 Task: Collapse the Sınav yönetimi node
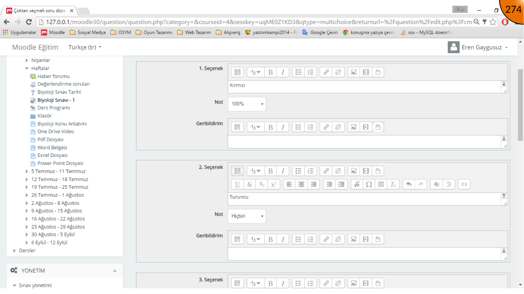[14, 285]
